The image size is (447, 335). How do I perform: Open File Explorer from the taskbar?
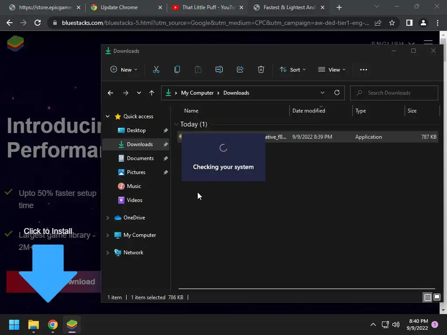[x=33, y=325]
